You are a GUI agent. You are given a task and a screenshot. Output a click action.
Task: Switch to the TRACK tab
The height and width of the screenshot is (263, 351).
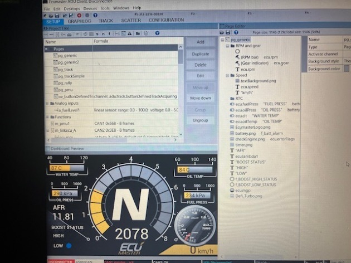tap(106, 21)
